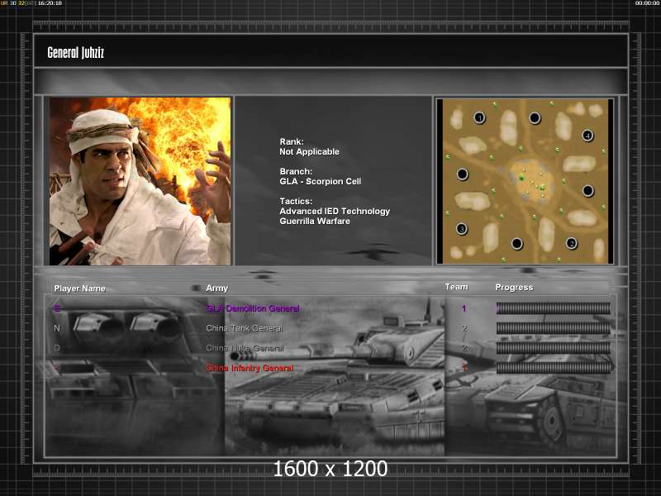Click the General Juhziz portrait image
661x496 pixels.
[140, 181]
